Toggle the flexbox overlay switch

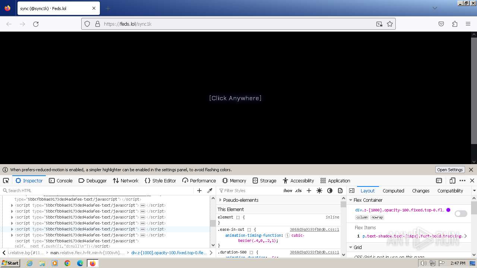pyautogui.click(x=461, y=214)
